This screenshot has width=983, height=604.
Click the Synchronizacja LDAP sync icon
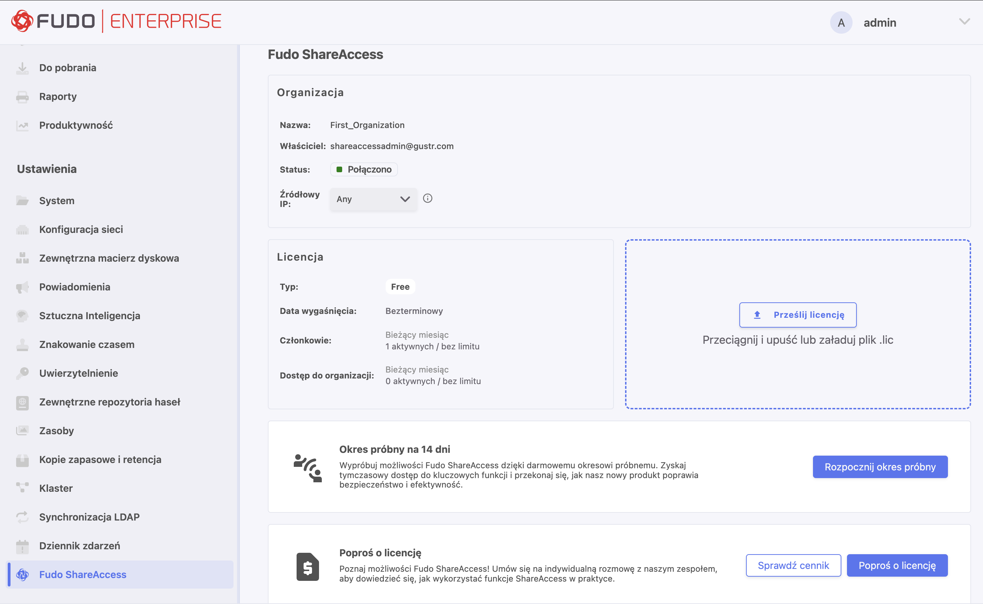click(x=22, y=517)
